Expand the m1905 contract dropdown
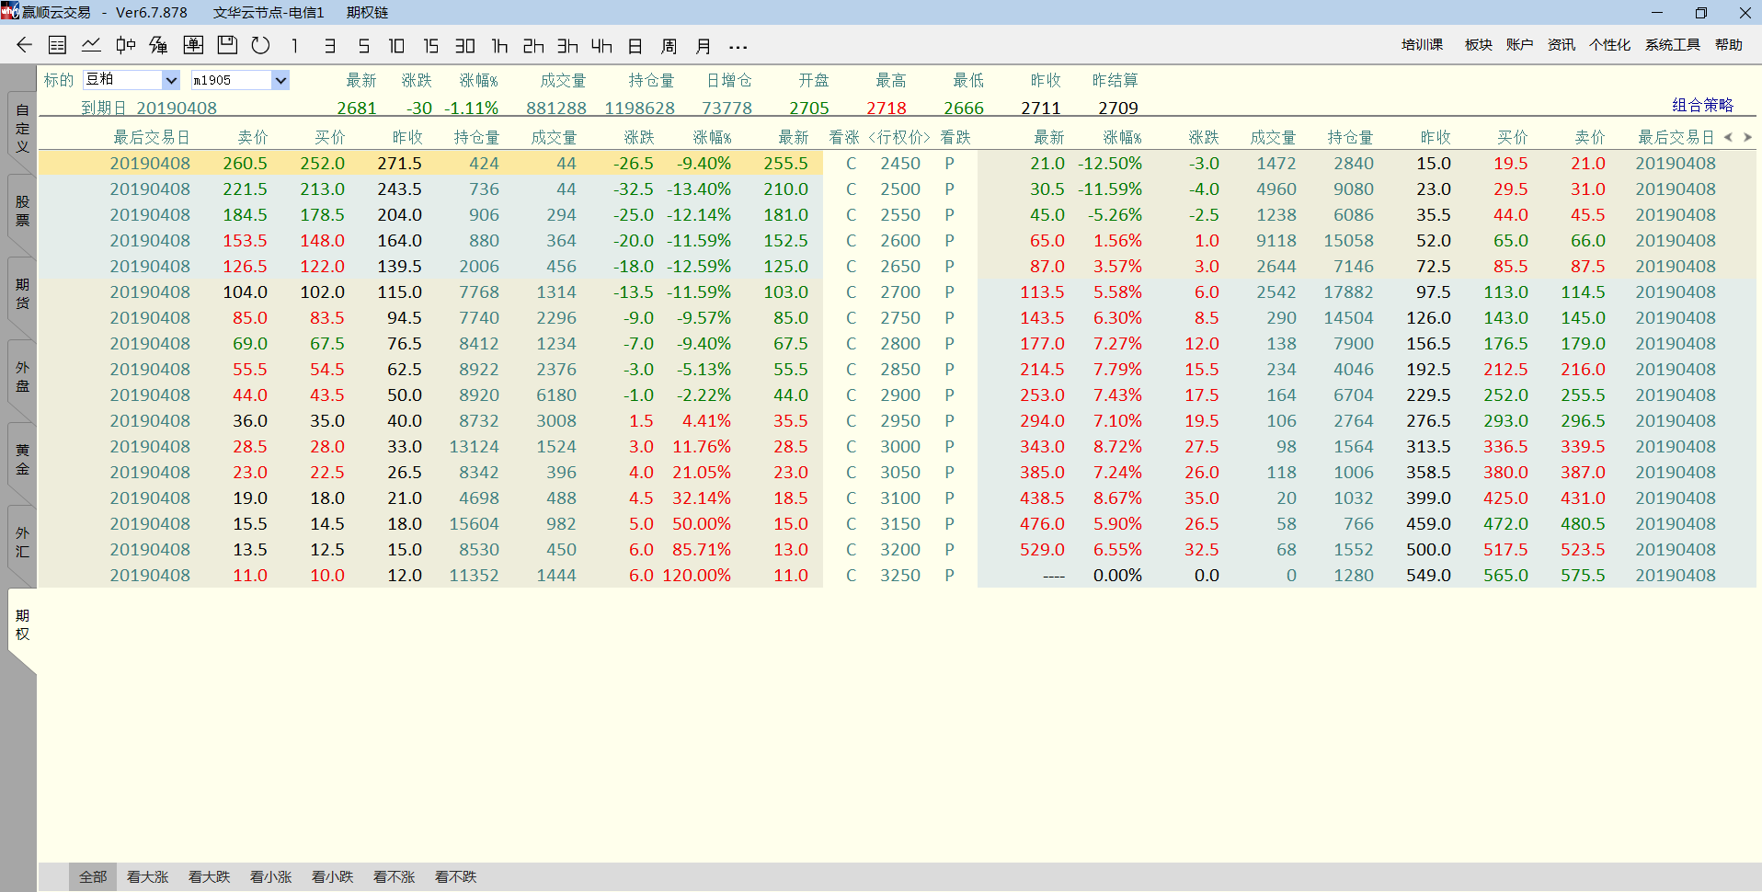The width and height of the screenshot is (1762, 892). (x=280, y=81)
